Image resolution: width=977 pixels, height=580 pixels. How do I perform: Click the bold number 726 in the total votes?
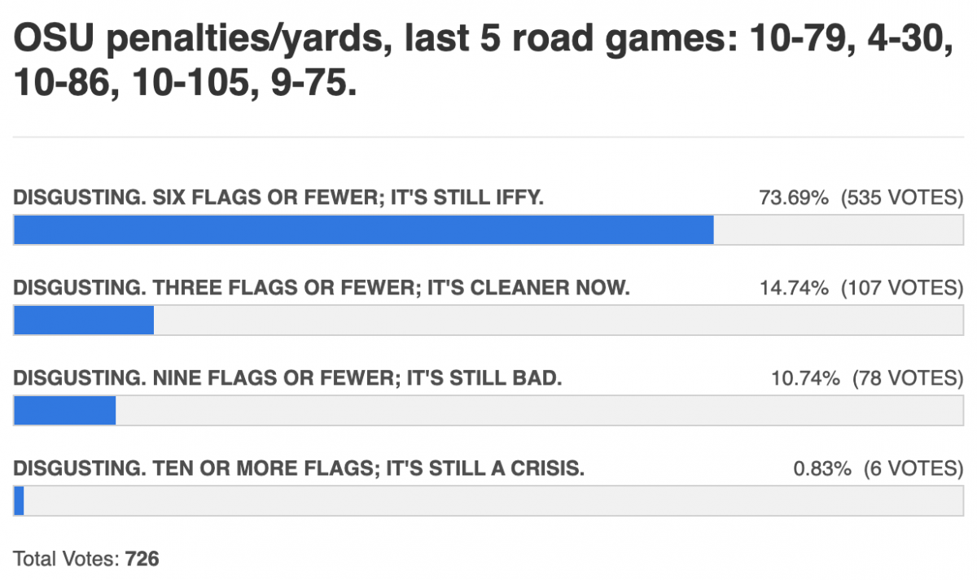coord(142,559)
